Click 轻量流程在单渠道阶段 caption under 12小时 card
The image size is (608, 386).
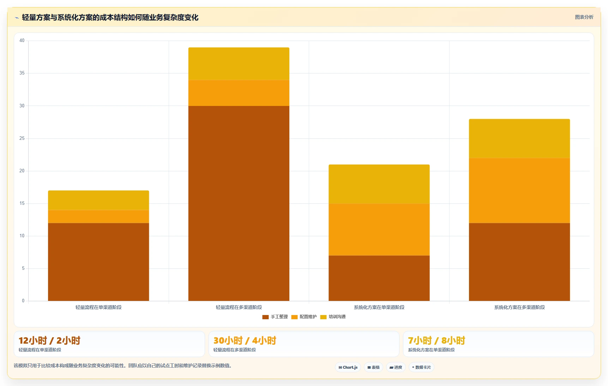click(x=40, y=350)
